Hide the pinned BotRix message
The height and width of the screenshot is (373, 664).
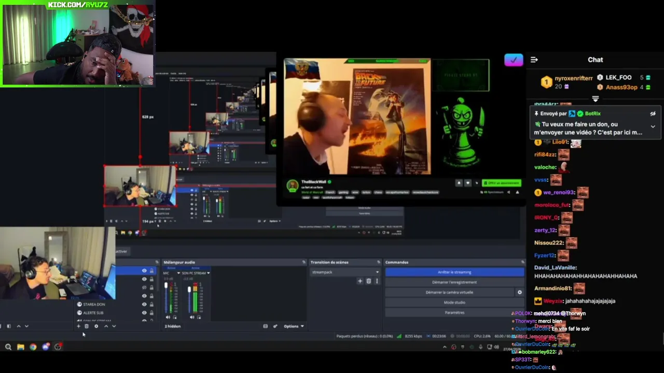[653, 113]
